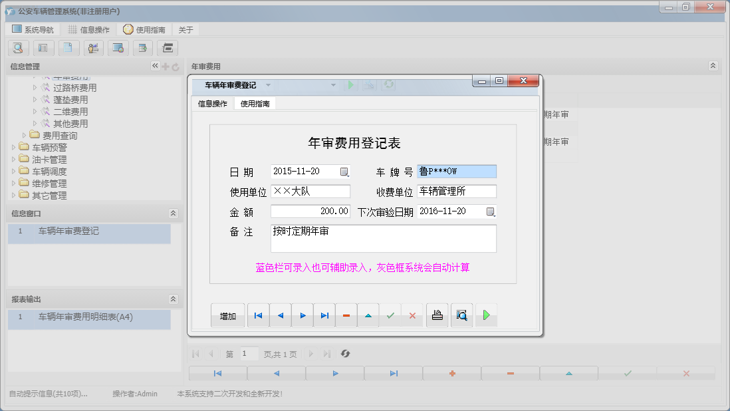
Task: Jump to the last record
Action: click(324, 315)
